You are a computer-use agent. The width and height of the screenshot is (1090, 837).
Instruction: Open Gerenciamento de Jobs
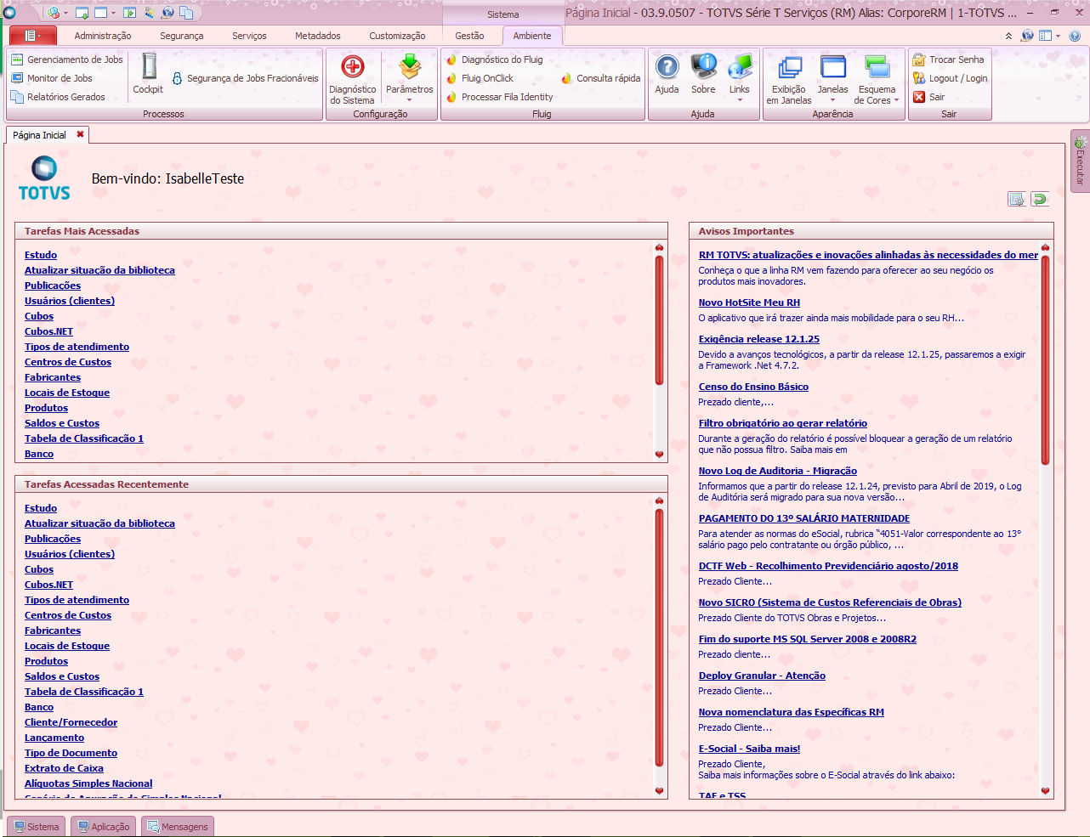click(x=67, y=59)
